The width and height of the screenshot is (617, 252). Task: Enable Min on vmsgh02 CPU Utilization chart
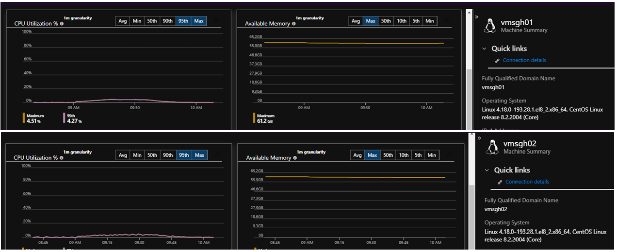137,155
